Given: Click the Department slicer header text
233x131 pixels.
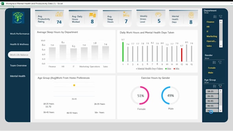Looking at the screenshot, I should click(x=210, y=11).
